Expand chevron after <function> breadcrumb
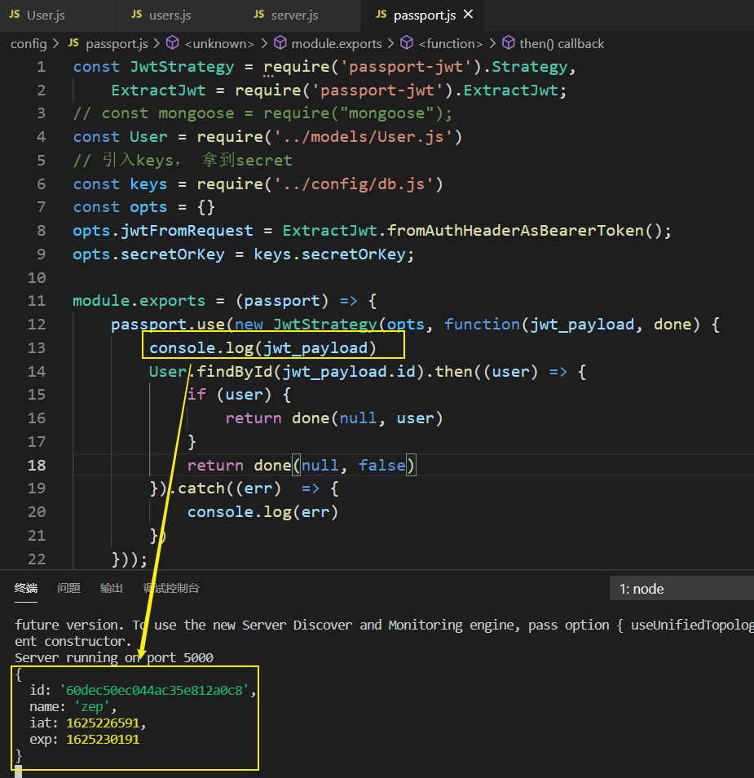 [492, 44]
